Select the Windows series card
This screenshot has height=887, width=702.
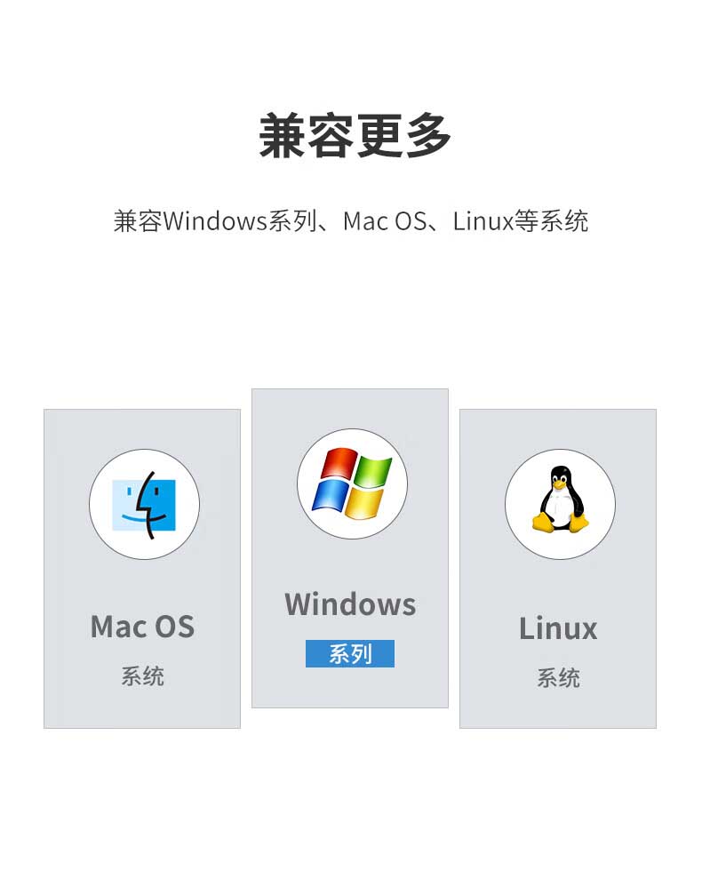(x=350, y=548)
